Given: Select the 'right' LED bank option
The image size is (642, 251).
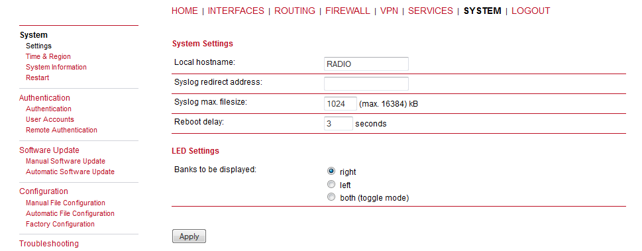Looking at the screenshot, I should [x=332, y=171].
